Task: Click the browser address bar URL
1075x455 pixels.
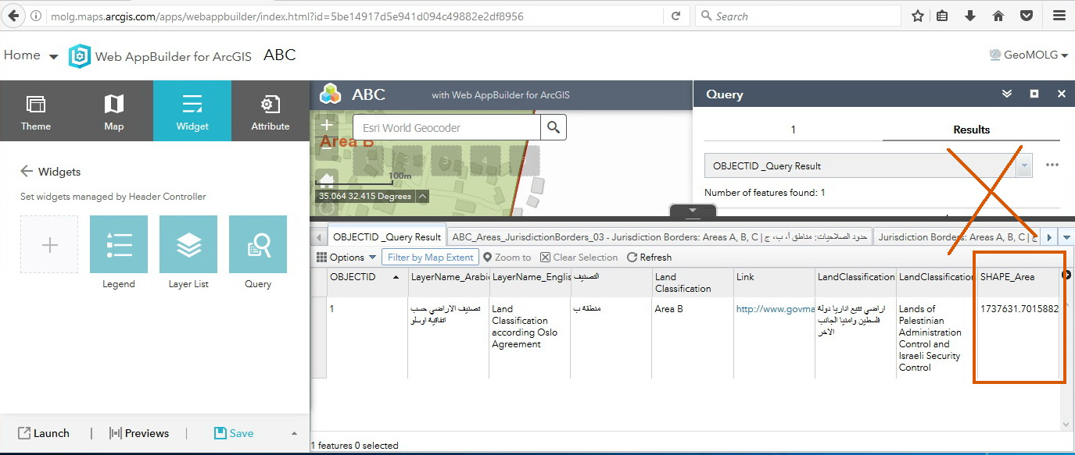Action: (x=288, y=16)
